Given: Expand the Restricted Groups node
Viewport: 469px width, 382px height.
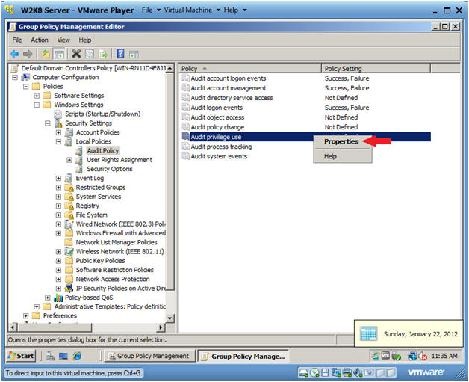Looking at the screenshot, I should (x=58, y=188).
